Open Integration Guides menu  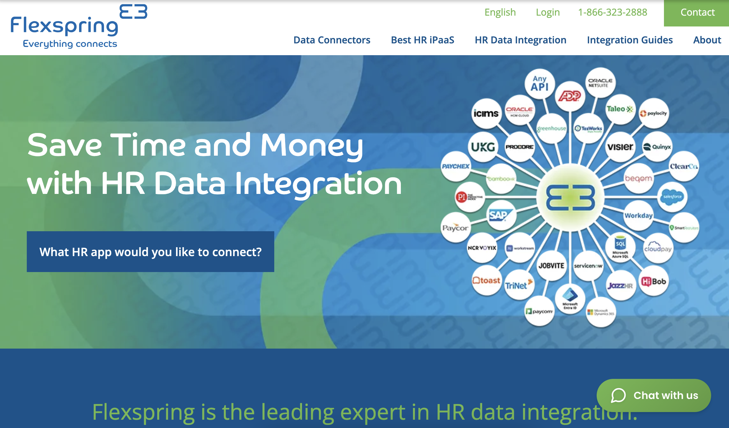[x=630, y=40]
